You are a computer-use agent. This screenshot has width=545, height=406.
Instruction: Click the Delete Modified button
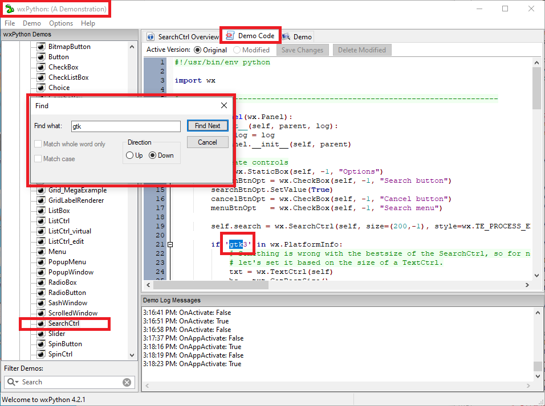pyautogui.click(x=362, y=50)
